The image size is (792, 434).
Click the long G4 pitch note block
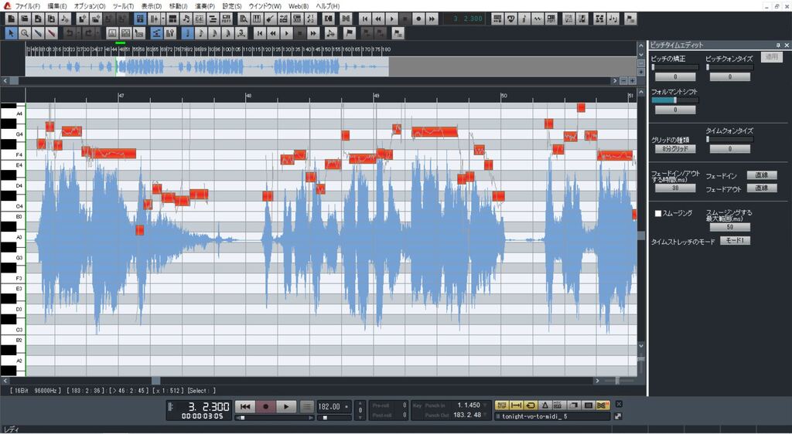click(435, 133)
